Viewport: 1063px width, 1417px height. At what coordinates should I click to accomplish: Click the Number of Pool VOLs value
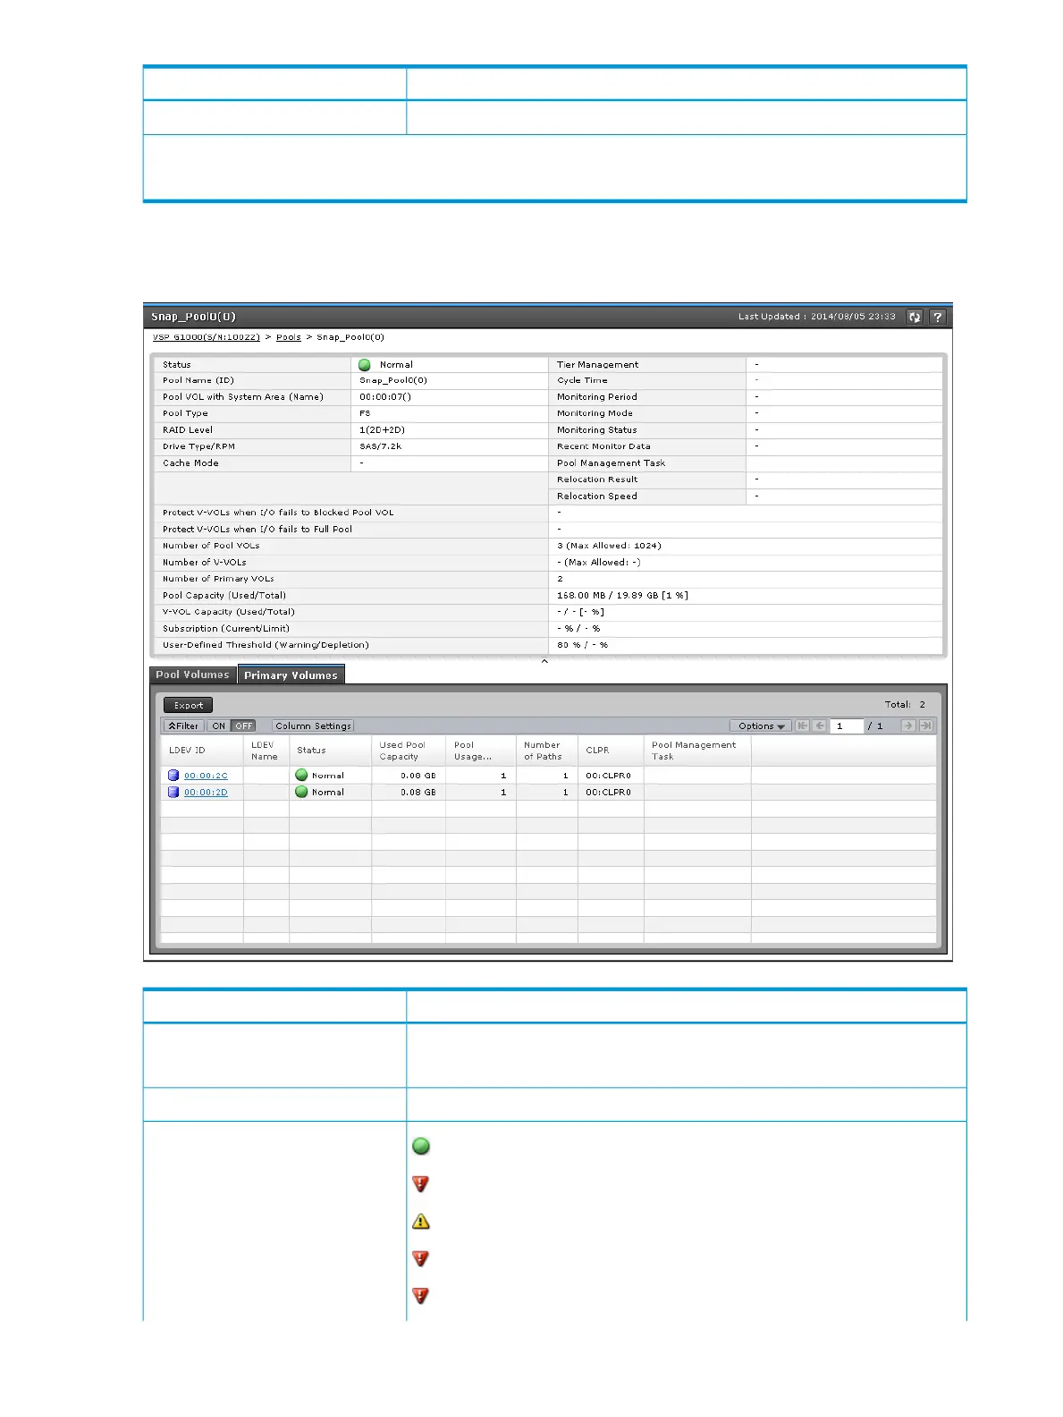click(609, 545)
